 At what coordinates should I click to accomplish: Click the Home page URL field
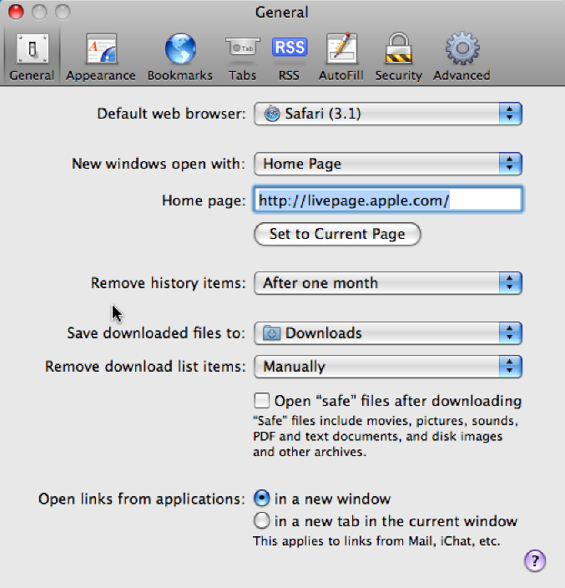coord(388,200)
